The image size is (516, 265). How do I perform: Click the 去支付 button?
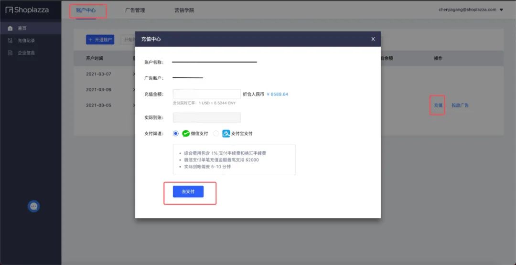pyautogui.click(x=188, y=191)
